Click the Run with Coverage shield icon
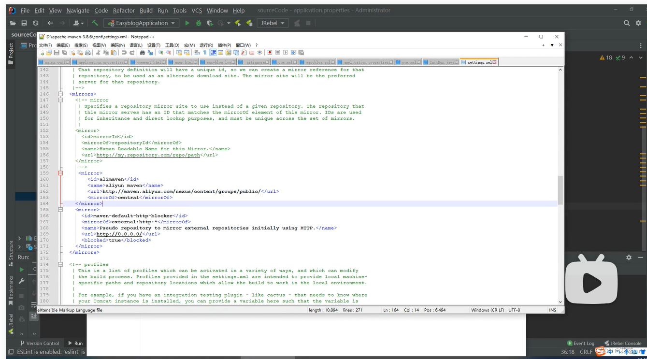647x359 pixels. coord(210,23)
